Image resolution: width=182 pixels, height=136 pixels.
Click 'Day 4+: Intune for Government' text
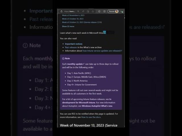point(82,85)
